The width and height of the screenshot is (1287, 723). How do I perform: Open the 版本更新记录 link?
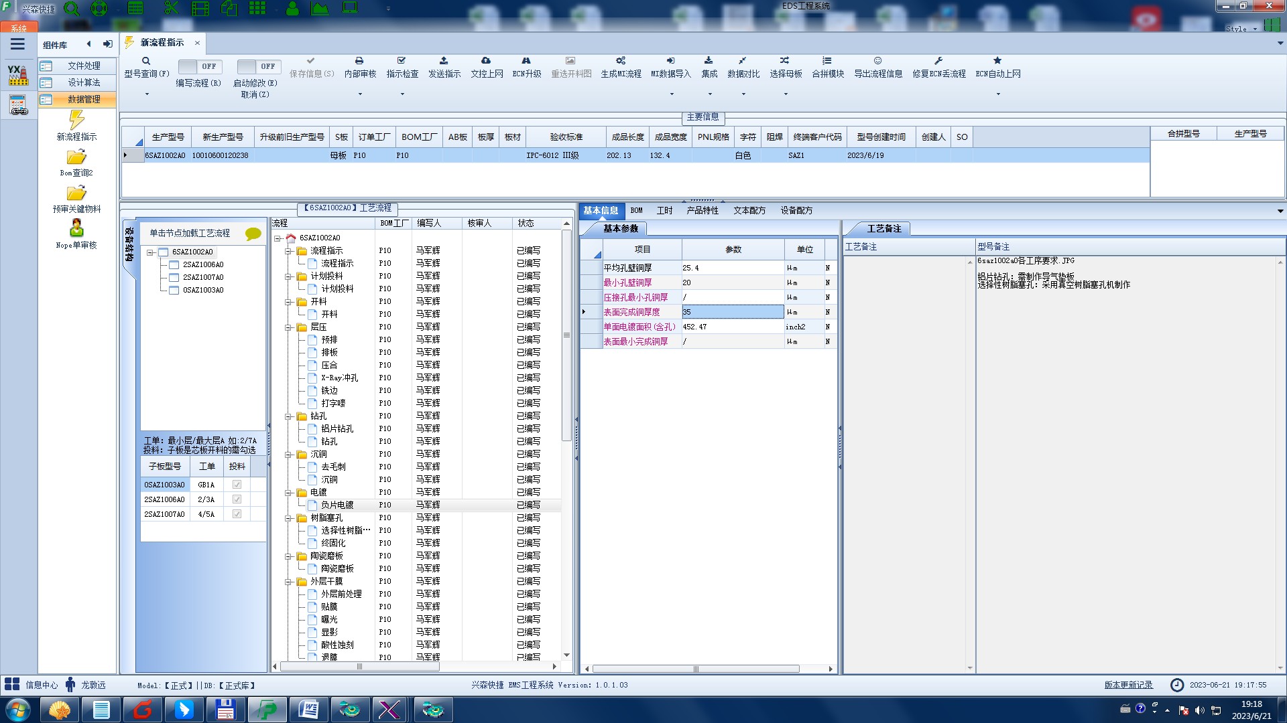pyautogui.click(x=1128, y=685)
